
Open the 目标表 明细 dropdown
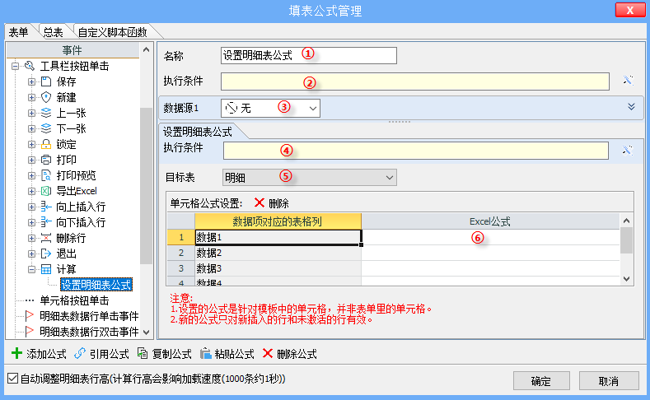(x=389, y=178)
